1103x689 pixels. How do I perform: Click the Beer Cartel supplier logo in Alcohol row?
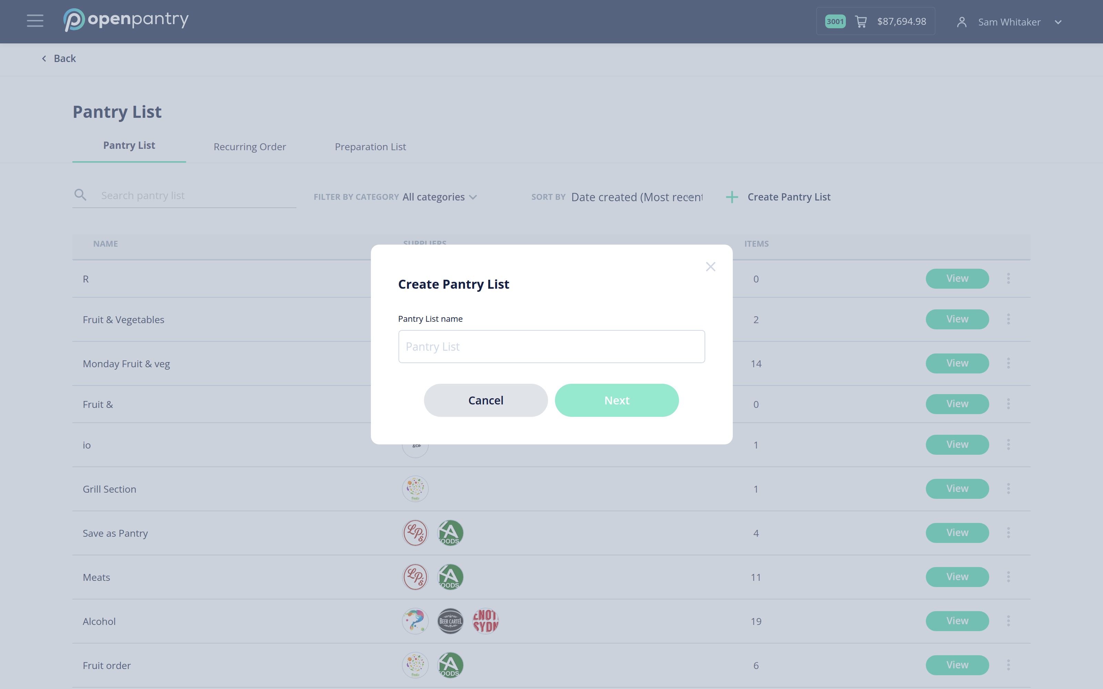[450, 621]
